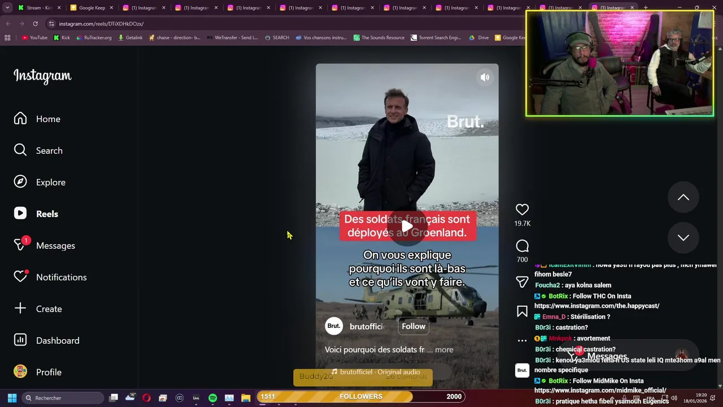
Task: Click the site info icon in address bar
Action: [51, 24]
